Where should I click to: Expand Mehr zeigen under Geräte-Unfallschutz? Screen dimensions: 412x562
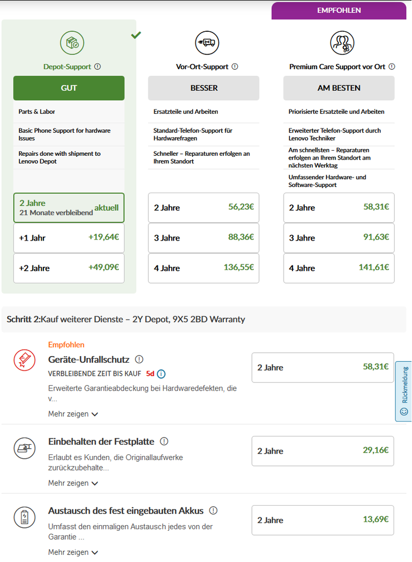point(73,414)
